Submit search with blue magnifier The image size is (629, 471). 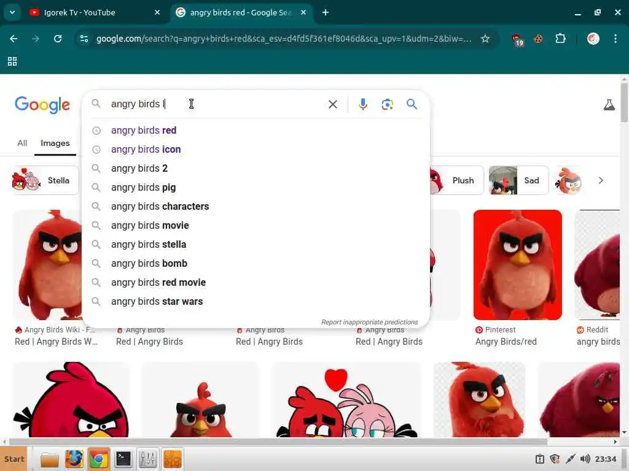[x=412, y=104]
